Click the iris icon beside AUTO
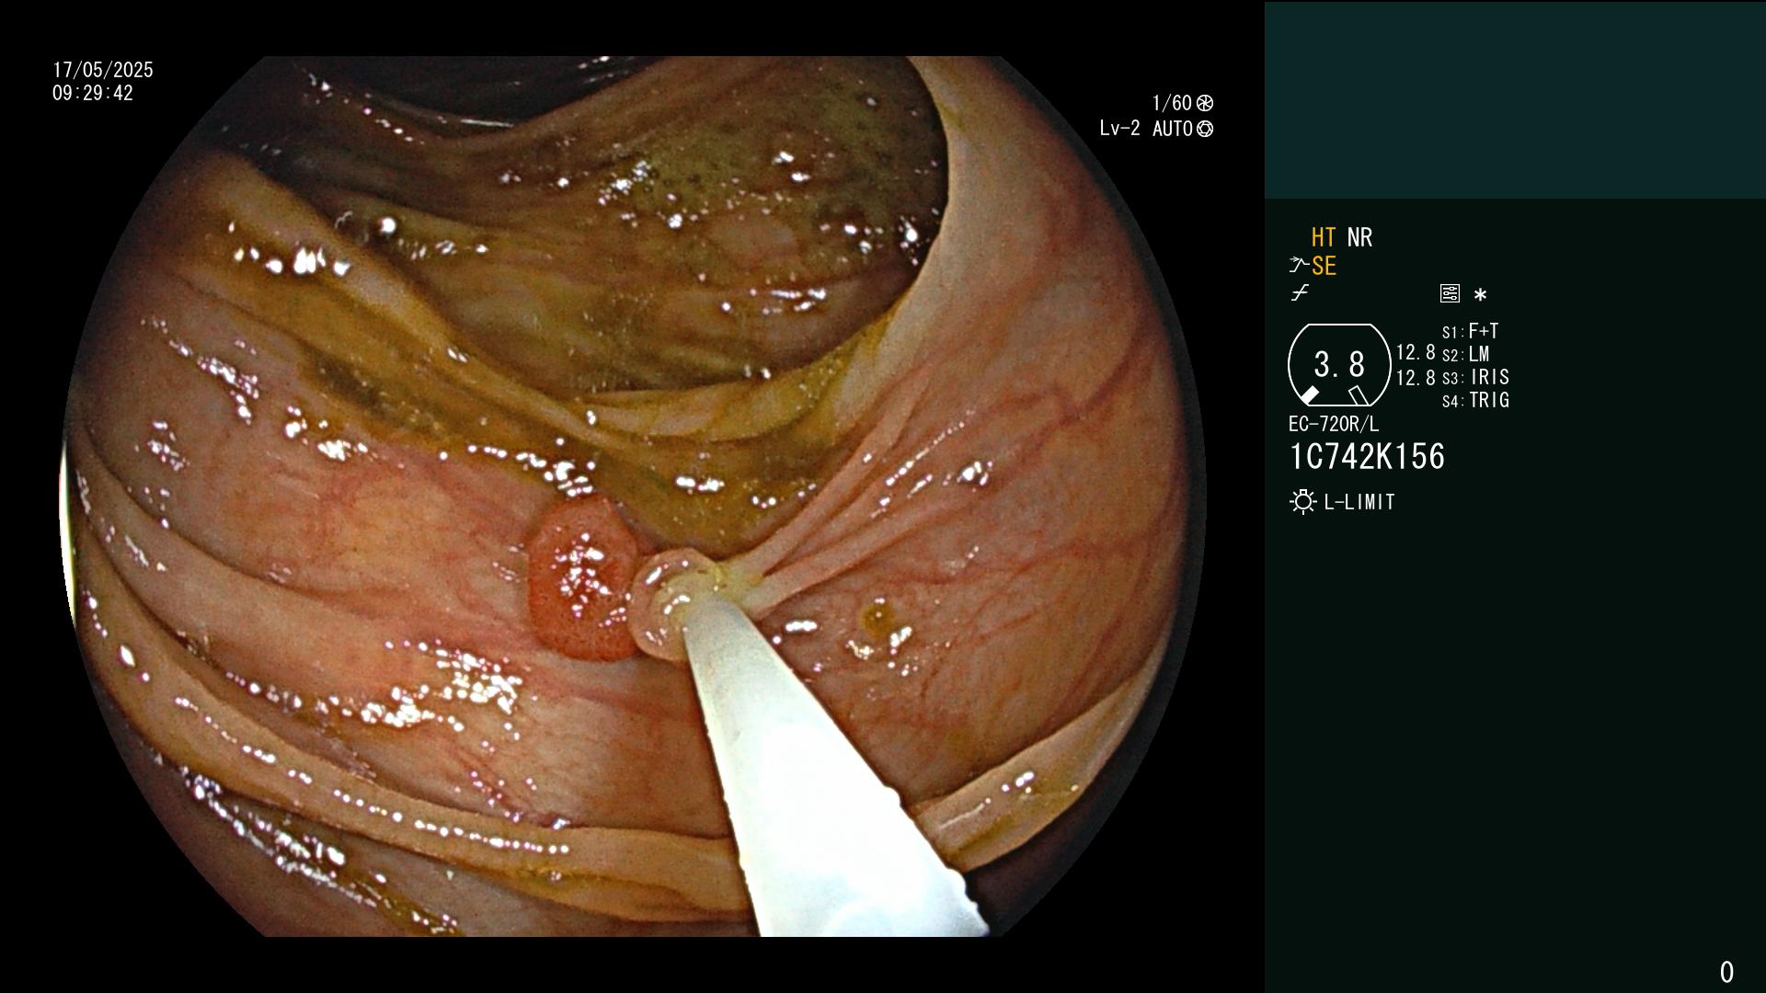Viewport: 1766px width, 993px height. point(1205,129)
